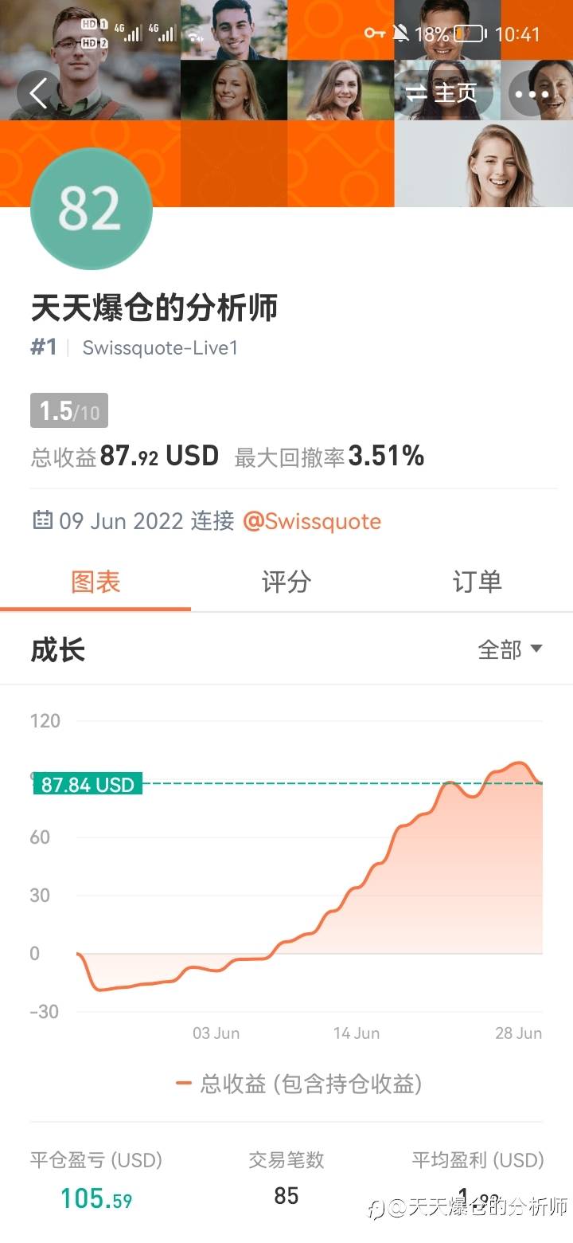Screen dimensions: 573x1243
Task: Open the @Swissquote broker link
Action: (312, 521)
